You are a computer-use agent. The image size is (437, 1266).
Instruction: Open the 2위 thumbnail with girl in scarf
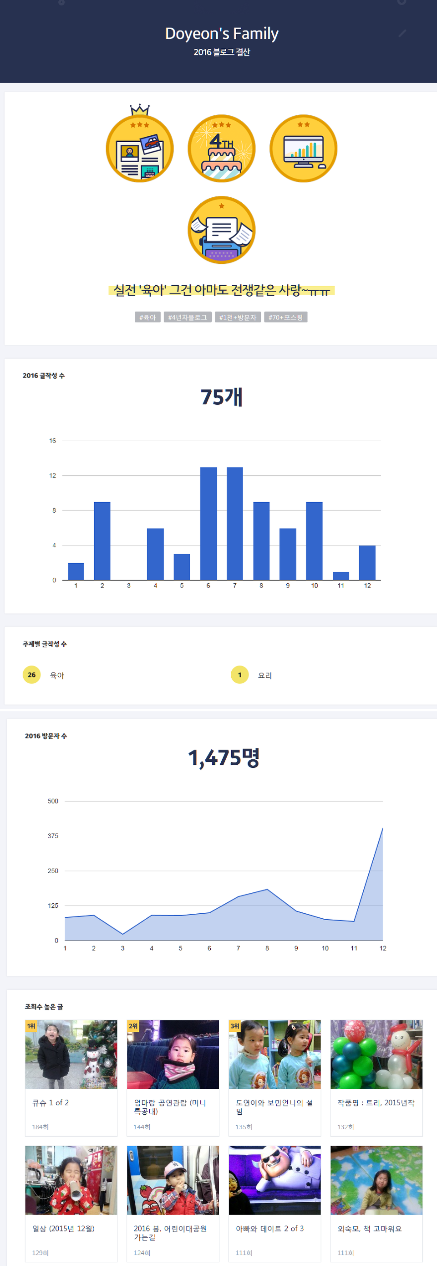click(173, 1054)
